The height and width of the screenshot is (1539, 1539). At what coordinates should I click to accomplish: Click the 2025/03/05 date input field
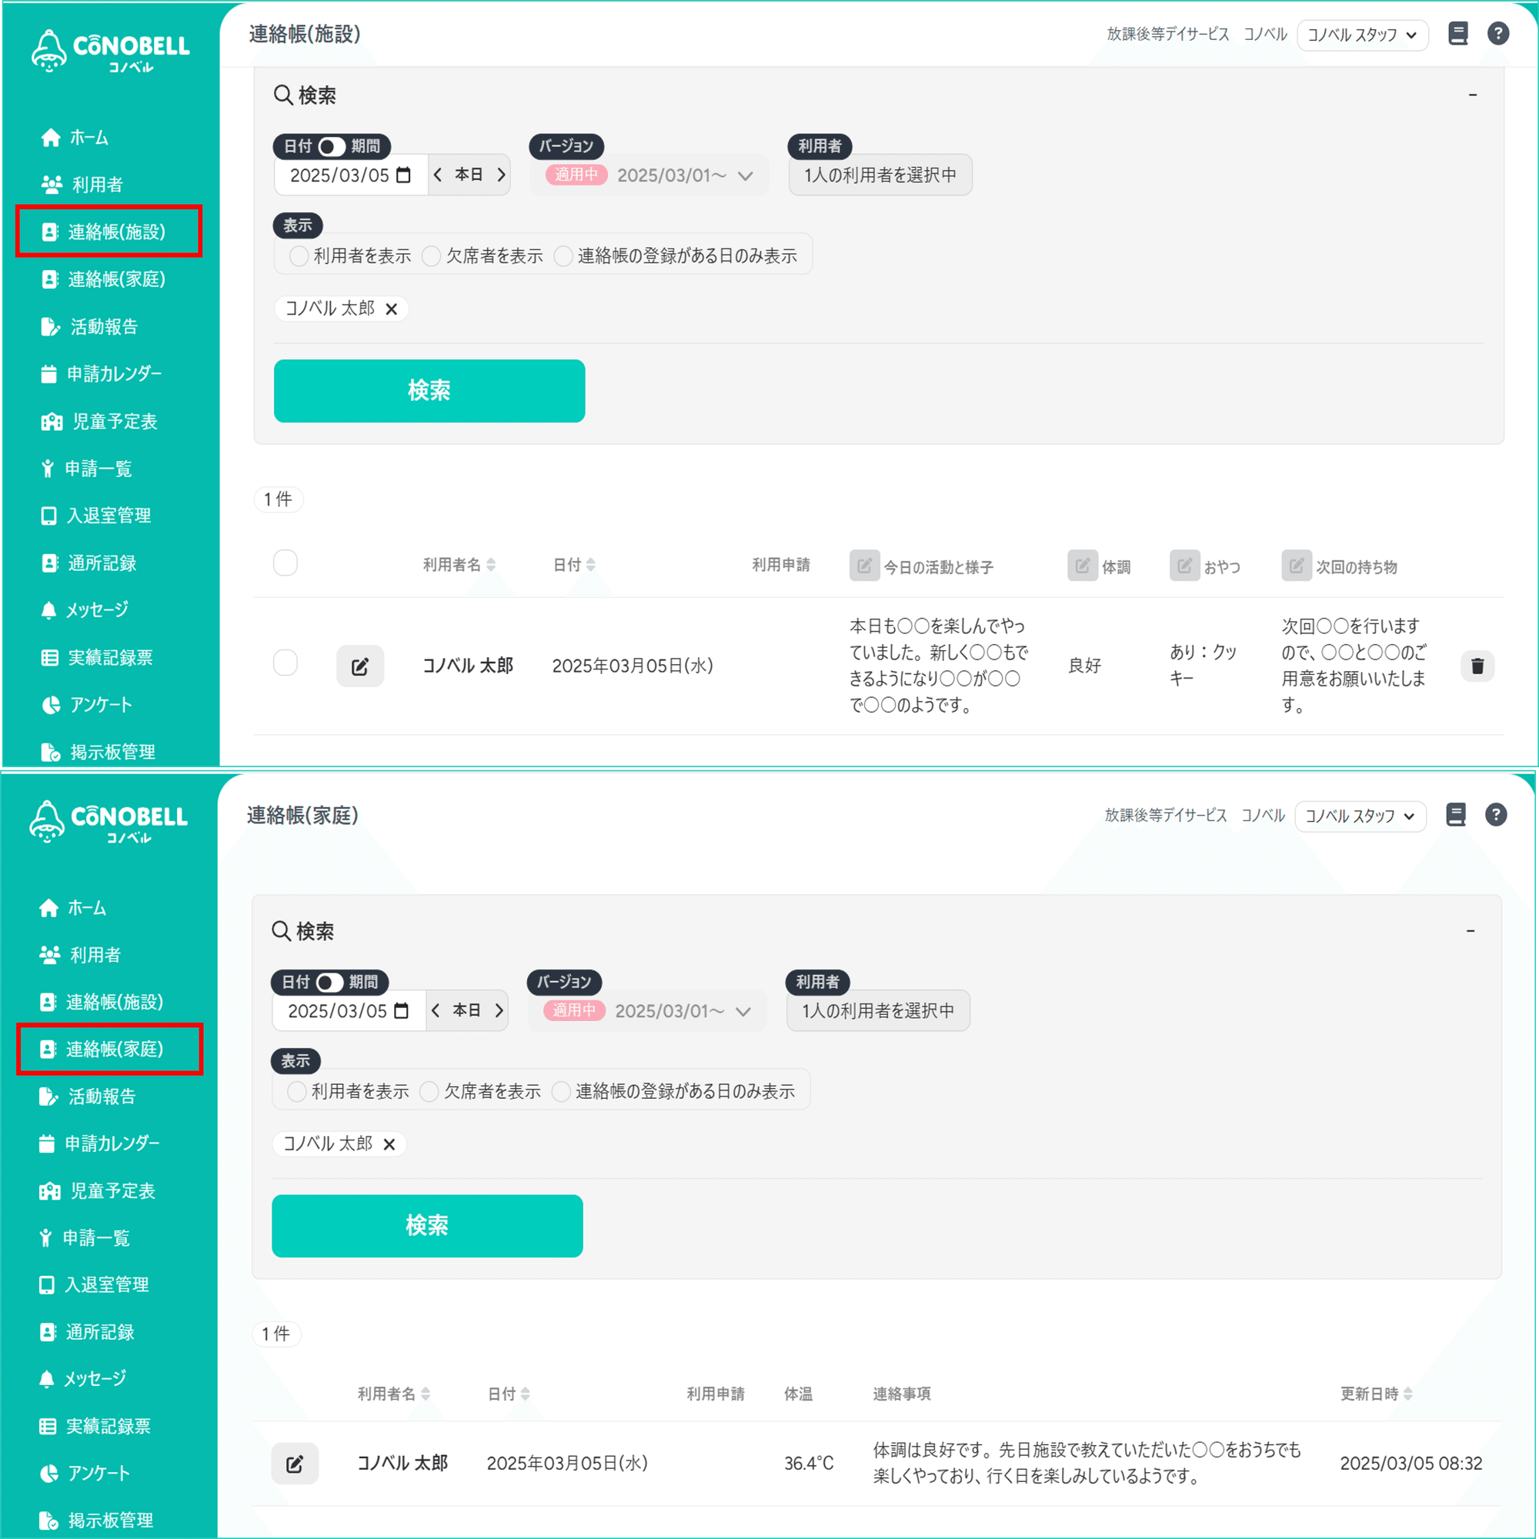pyautogui.click(x=342, y=175)
